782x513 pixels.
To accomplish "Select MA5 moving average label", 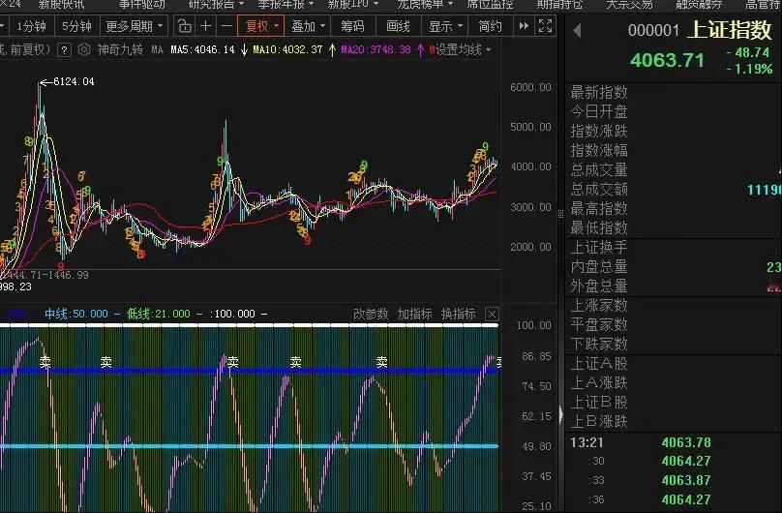I will [202, 50].
